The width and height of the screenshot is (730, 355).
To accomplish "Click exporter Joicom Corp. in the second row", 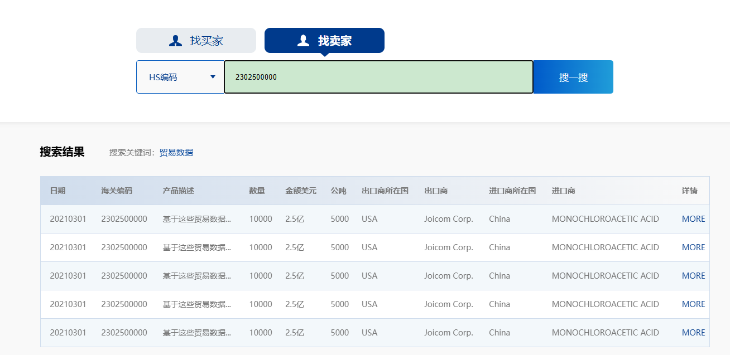I will 449,247.
